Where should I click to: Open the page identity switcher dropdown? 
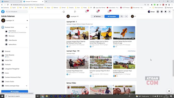[133, 16]
